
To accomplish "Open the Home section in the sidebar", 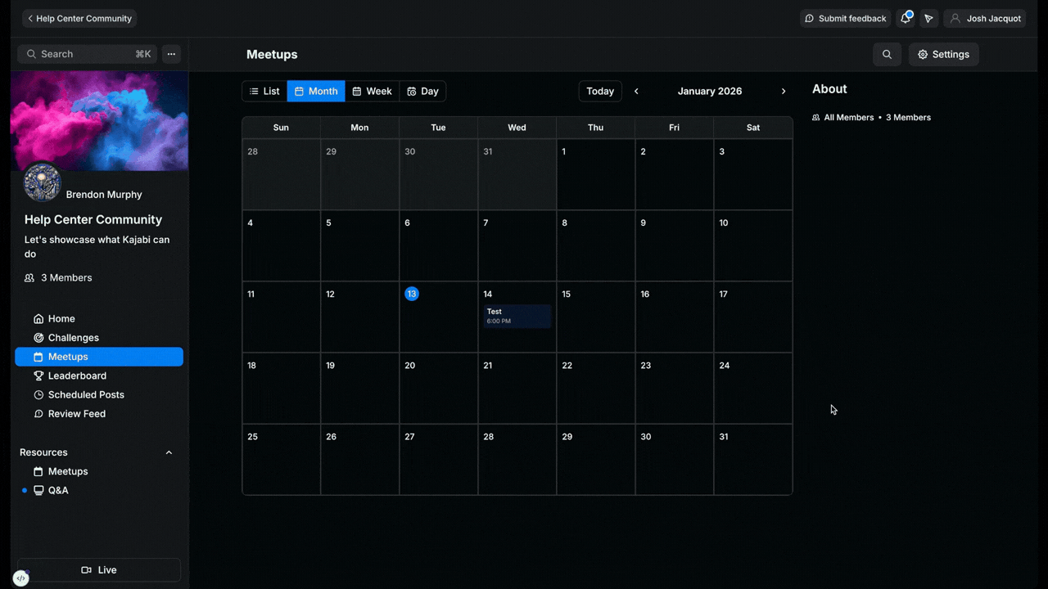I will [61, 318].
